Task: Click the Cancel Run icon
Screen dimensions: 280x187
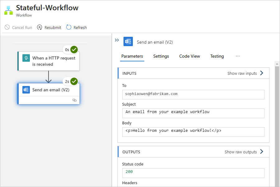Action: click(x=7, y=27)
